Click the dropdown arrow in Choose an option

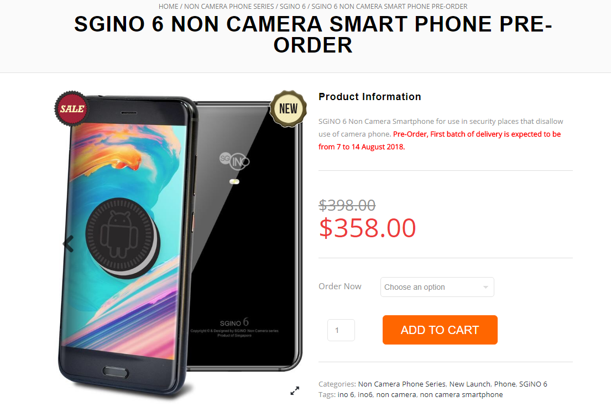pyautogui.click(x=485, y=287)
